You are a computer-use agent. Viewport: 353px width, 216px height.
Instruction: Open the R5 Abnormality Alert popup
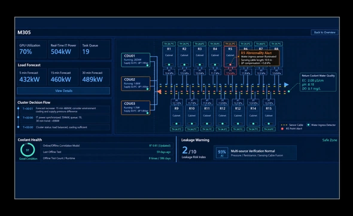(x=259, y=58)
